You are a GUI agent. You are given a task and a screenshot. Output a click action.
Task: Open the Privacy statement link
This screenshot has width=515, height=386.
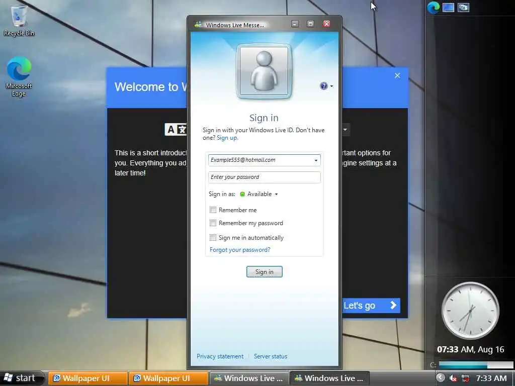click(x=220, y=356)
